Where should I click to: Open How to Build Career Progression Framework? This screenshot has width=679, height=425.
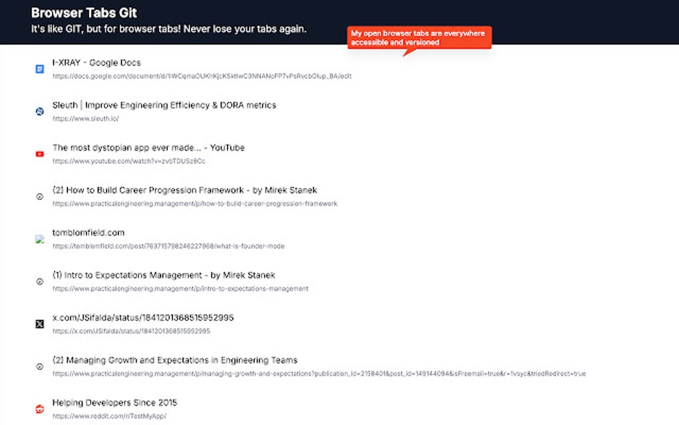pos(184,190)
